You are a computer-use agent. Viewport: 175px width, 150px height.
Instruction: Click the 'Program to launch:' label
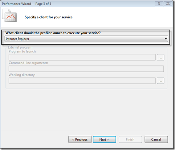23,51
